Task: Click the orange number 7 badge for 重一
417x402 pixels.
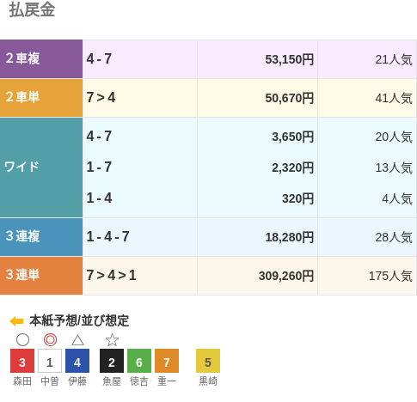Action: pos(167,361)
